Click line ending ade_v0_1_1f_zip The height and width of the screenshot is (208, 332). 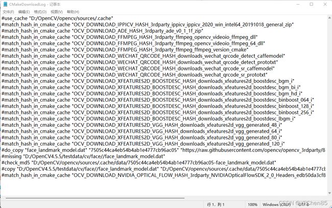tap(102, 31)
